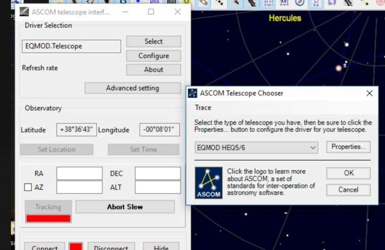
Task: Click the ASCOM telescope interface window icon
Action: click(x=24, y=12)
